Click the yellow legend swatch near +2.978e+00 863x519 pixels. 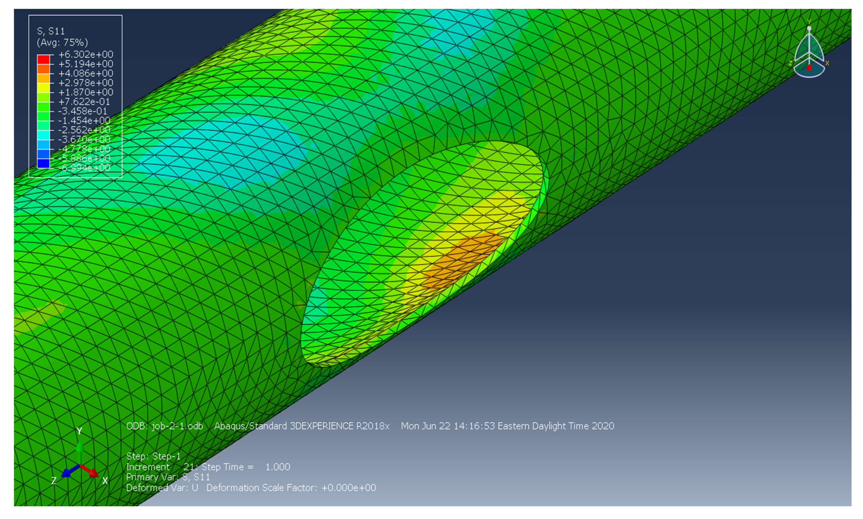coord(44,88)
